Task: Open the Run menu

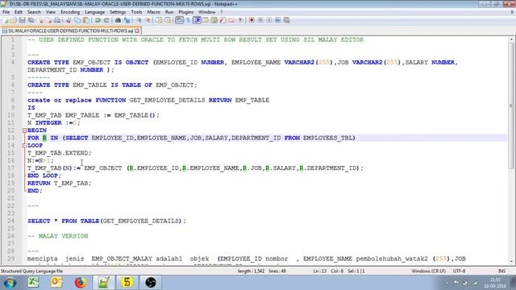Action: pos(169,12)
